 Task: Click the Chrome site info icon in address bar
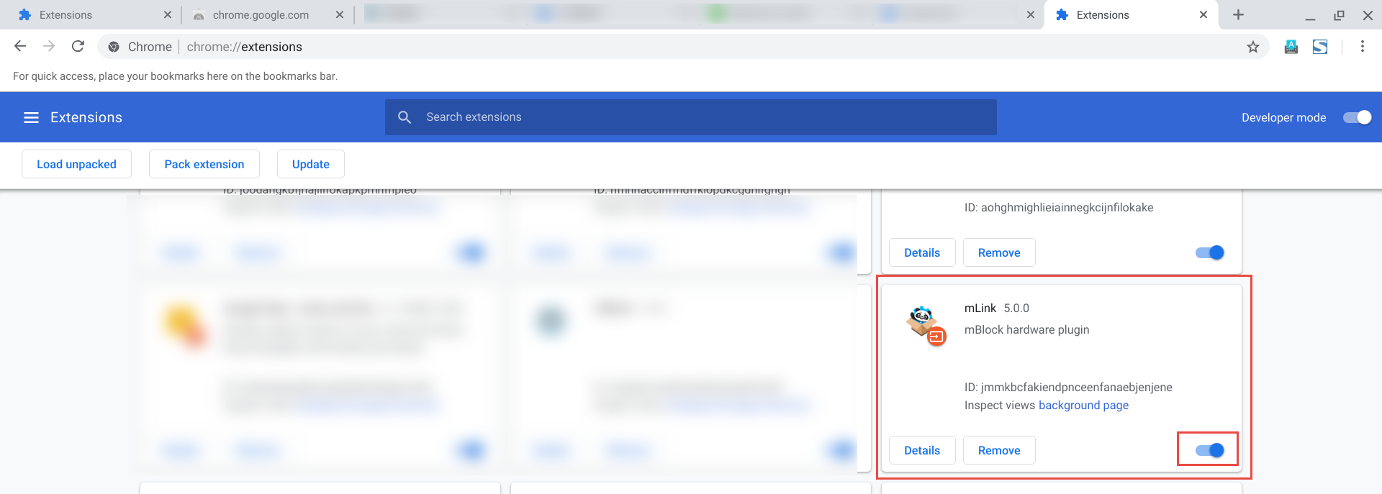[114, 47]
